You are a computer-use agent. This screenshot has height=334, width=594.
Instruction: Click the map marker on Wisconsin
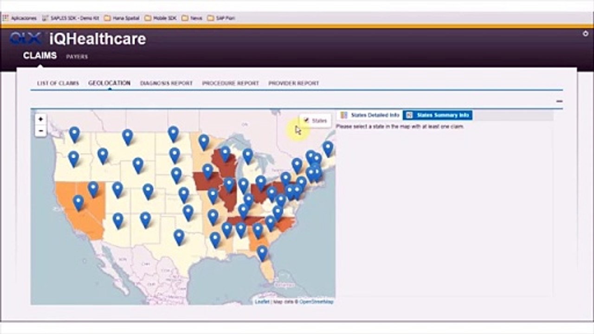tap(225, 154)
